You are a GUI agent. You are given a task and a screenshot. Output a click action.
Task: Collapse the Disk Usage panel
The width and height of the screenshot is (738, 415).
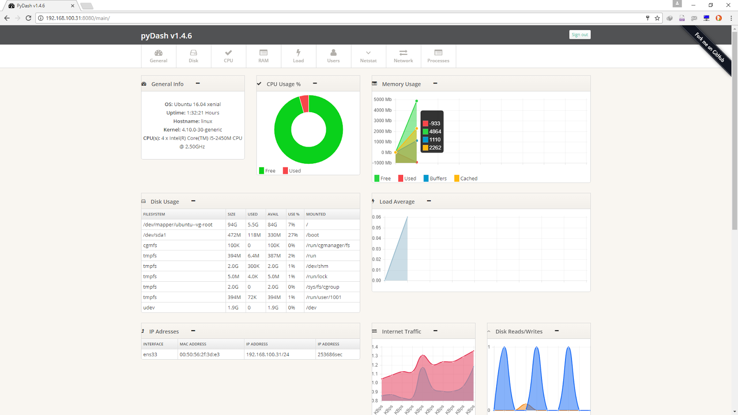click(193, 201)
